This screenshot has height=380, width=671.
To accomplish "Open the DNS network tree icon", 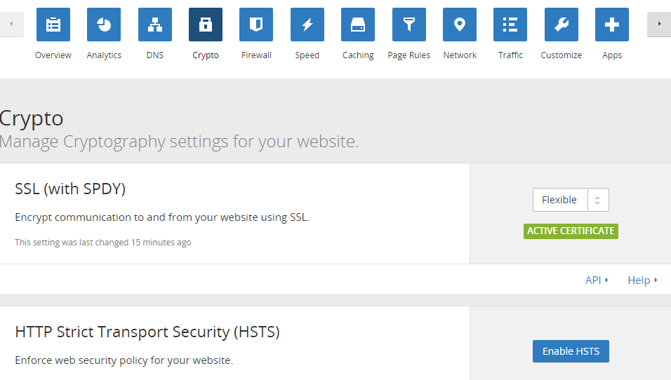I will pos(155,25).
